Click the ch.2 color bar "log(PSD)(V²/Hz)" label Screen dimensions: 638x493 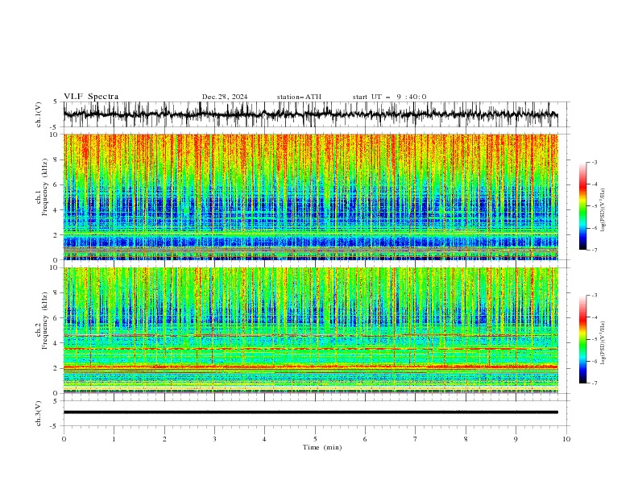click(603, 342)
